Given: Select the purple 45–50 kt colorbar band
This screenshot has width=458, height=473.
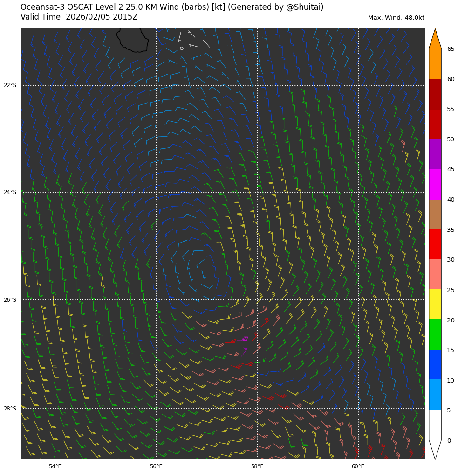Looking at the screenshot, I should [435, 154].
